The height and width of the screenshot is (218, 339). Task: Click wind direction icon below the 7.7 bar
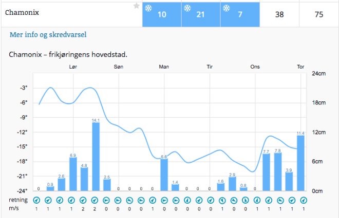click(x=269, y=200)
